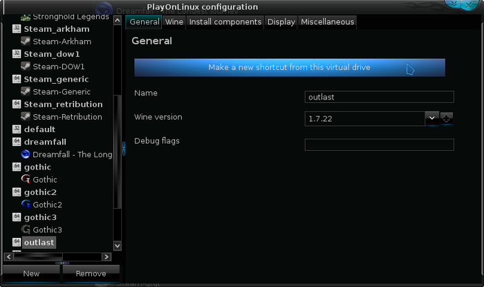Select the Gothic3 shortcut entry
484x287 pixels.
click(x=48, y=230)
